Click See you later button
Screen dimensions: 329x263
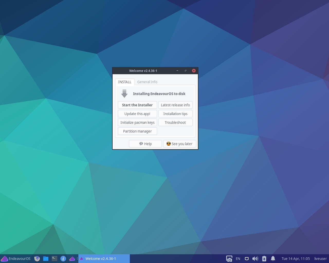180,144
